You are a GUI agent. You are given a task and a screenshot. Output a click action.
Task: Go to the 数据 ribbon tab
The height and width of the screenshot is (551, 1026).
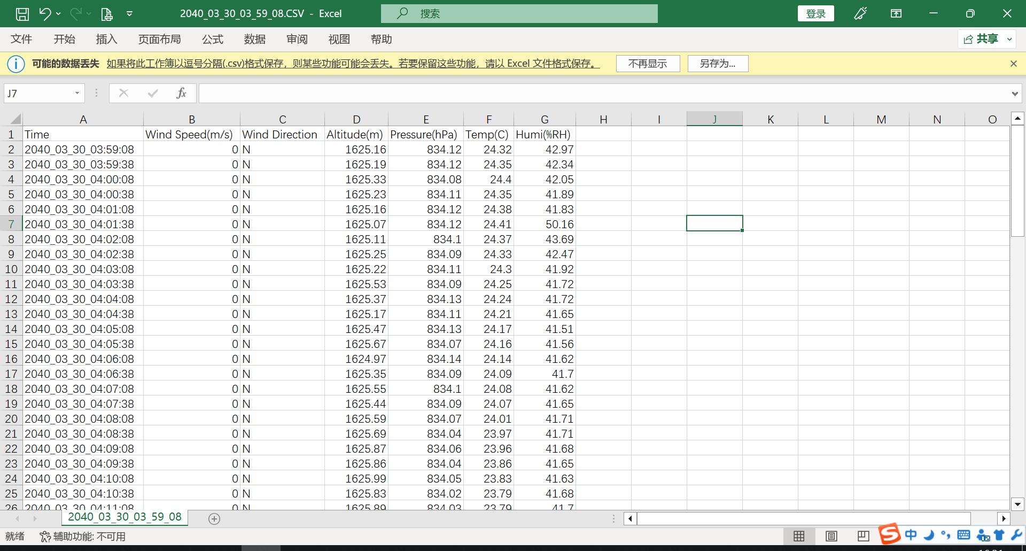254,39
